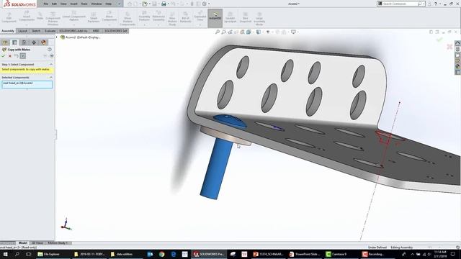The width and height of the screenshot is (461, 259).
Task: Switch to the Motion Study 1 tab
Action: [x=58, y=243]
